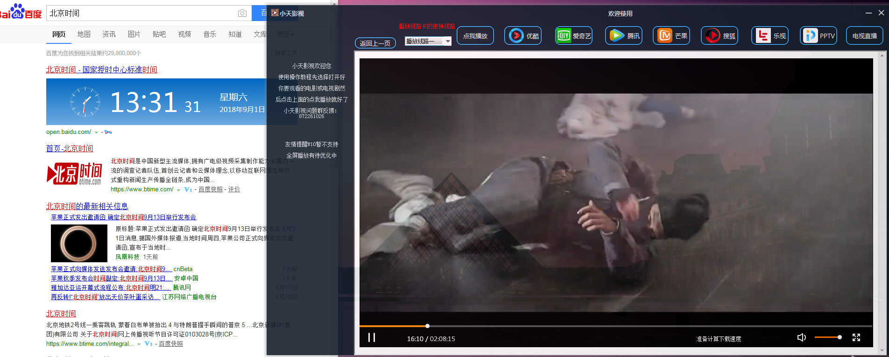Viewport: 889px width, 357px height.
Task: Click the 16:10 / 02:08:15 time display
Action: pyautogui.click(x=431, y=339)
